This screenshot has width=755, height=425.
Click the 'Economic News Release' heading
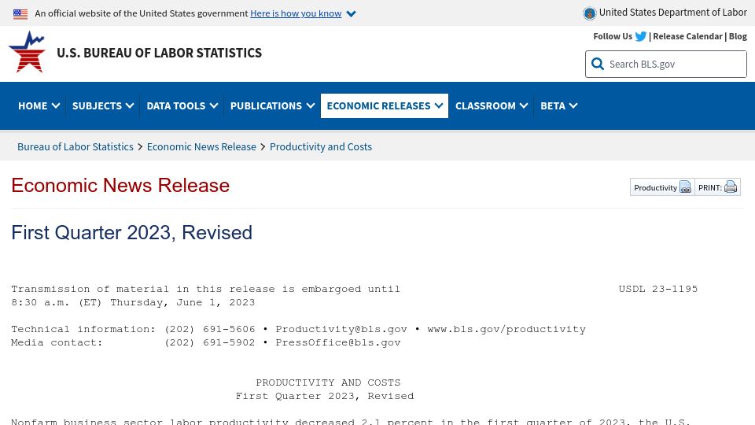point(120,186)
